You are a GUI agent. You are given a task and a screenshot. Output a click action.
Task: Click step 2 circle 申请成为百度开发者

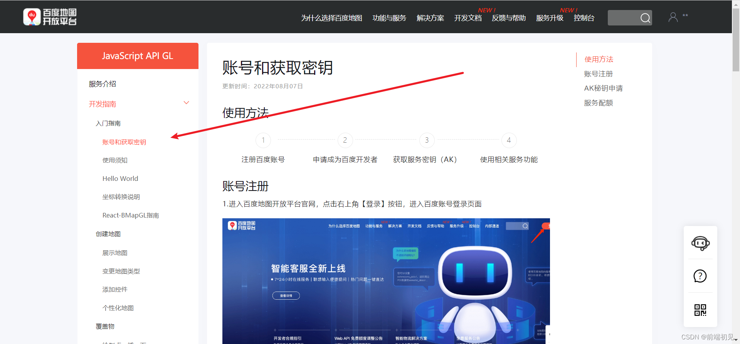345,140
